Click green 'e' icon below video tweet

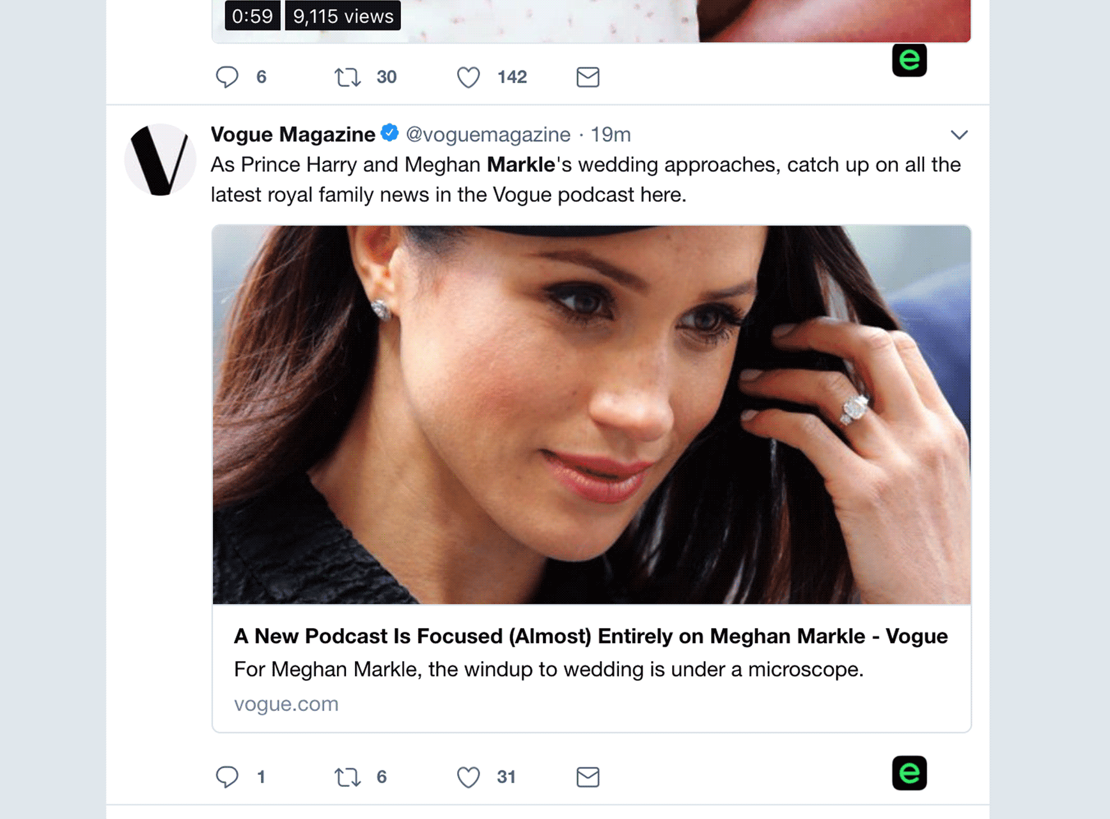click(x=909, y=60)
